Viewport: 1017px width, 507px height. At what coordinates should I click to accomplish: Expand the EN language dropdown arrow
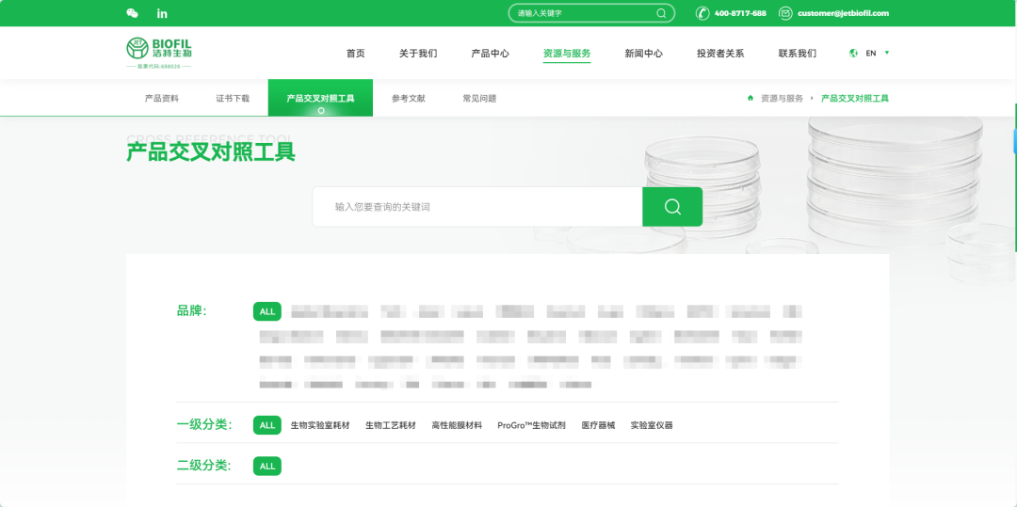tap(887, 53)
